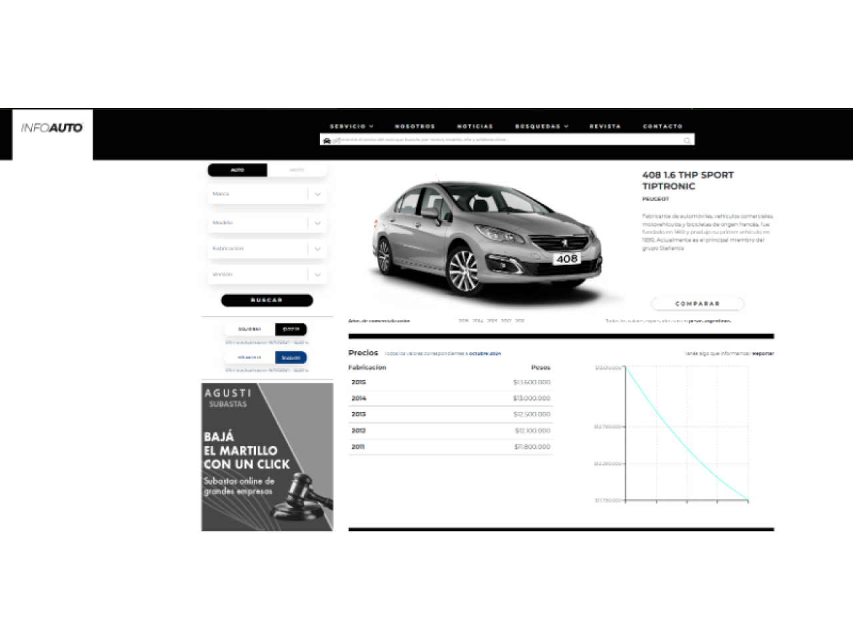Click the magnifier icon in the search bar
Screen dimensions: 853x640
[686, 141]
